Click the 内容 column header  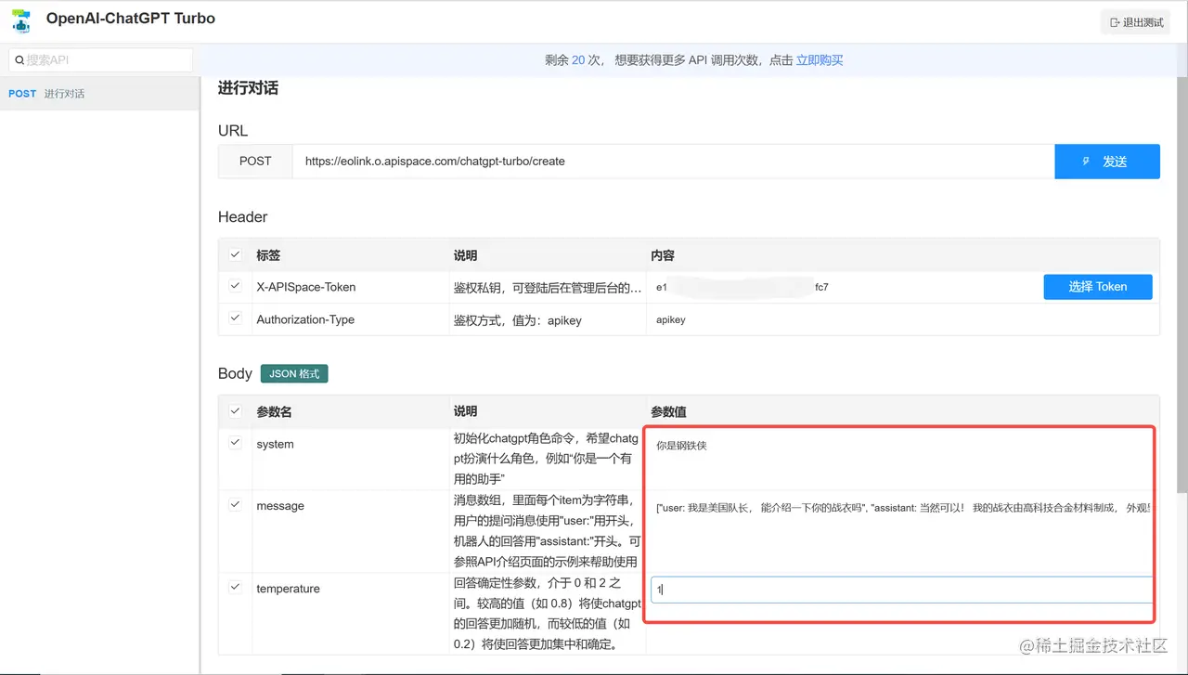click(x=663, y=255)
